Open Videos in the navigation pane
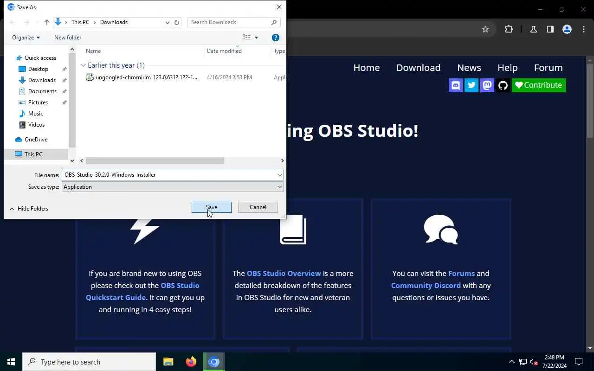 click(36, 125)
